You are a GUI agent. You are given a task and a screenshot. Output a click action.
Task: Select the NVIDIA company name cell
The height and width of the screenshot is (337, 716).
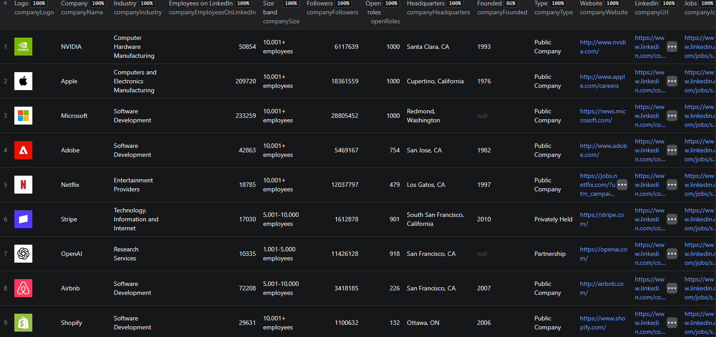click(71, 47)
